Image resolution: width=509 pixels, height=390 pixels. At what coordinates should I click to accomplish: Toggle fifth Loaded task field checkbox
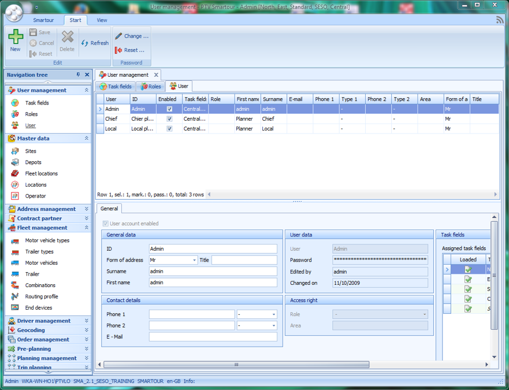[468, 309]
